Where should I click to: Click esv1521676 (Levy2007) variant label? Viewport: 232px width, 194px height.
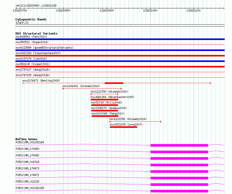[x=126, y=124]
